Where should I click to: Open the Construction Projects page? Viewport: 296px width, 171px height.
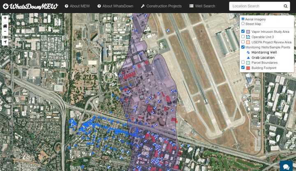[x=161, y=6]
